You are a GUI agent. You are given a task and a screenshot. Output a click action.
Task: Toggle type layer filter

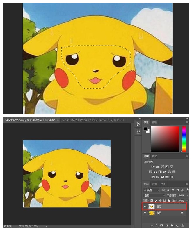coord(173,190)
